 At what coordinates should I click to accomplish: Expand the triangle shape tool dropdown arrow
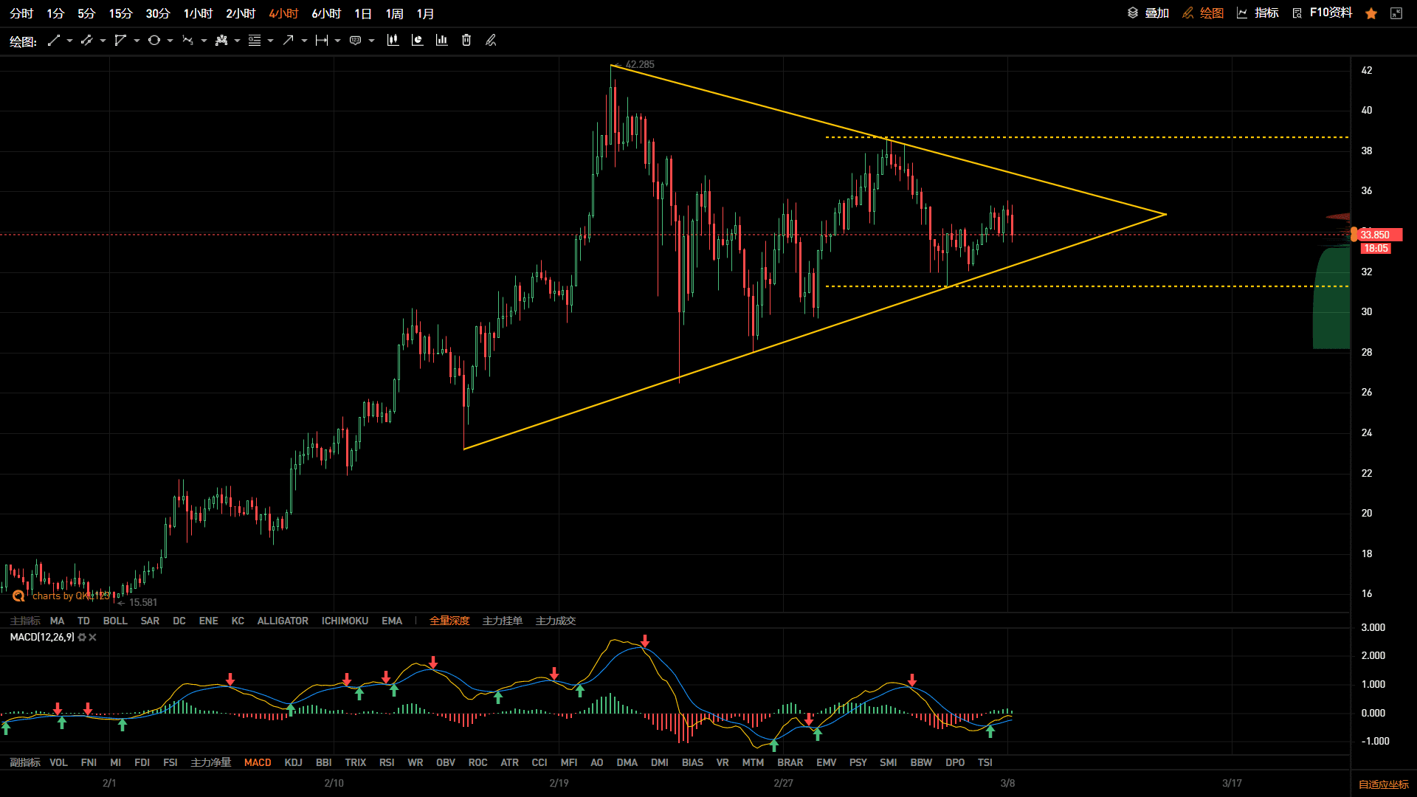coord(137,41)
